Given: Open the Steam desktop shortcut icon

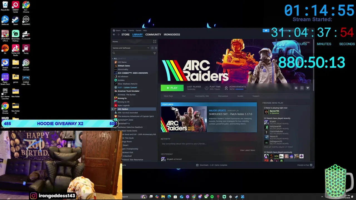Looking at the screenshot, I should point(16,21).
